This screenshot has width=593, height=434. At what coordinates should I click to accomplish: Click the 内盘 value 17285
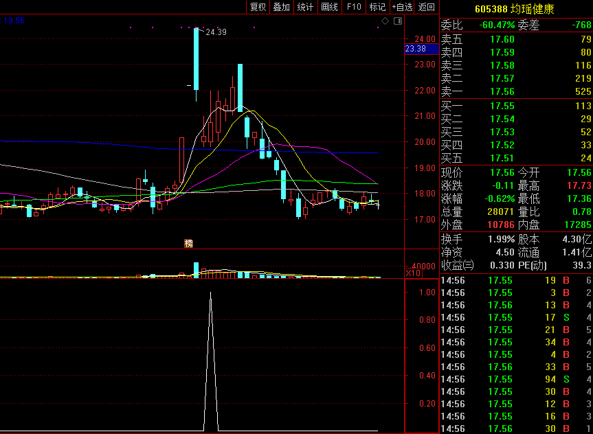coord(578,225)
